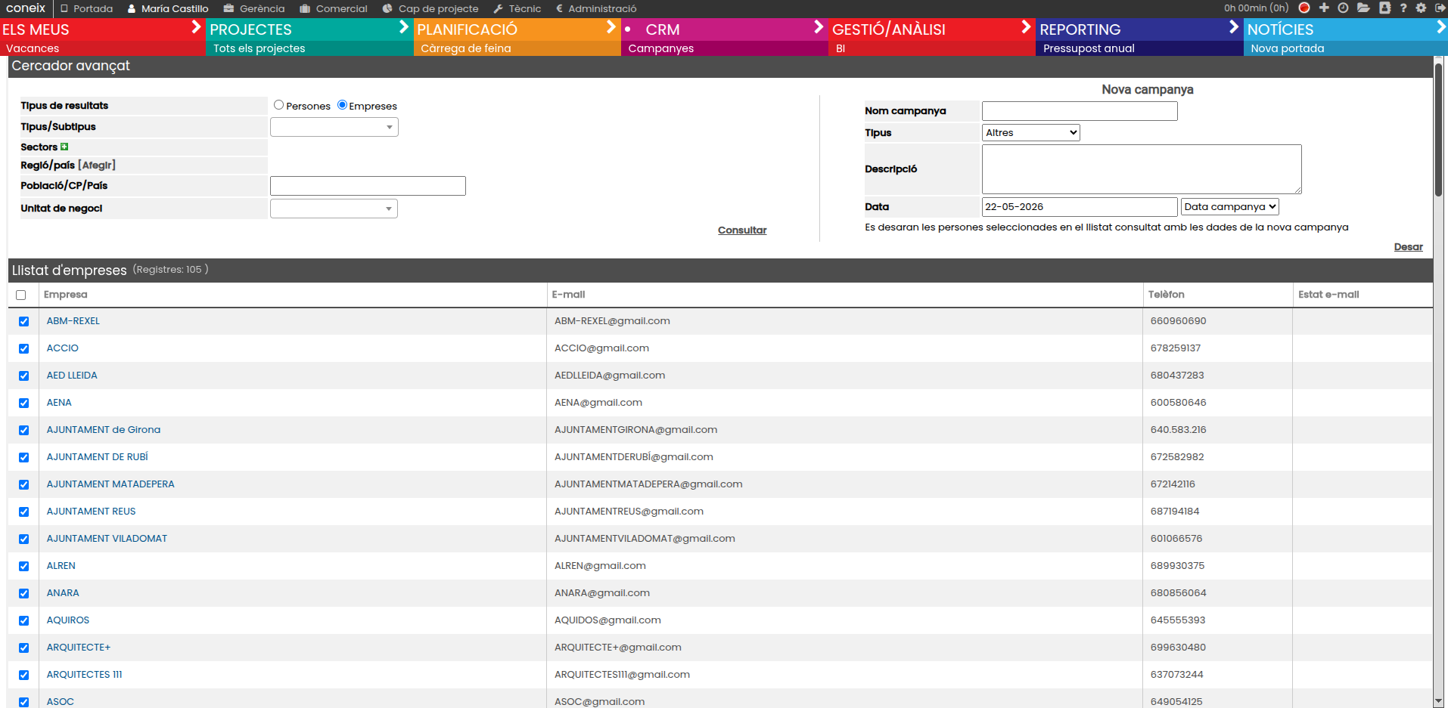Uncheck the ABM-REXEL row checkbox

click(23, 321)
